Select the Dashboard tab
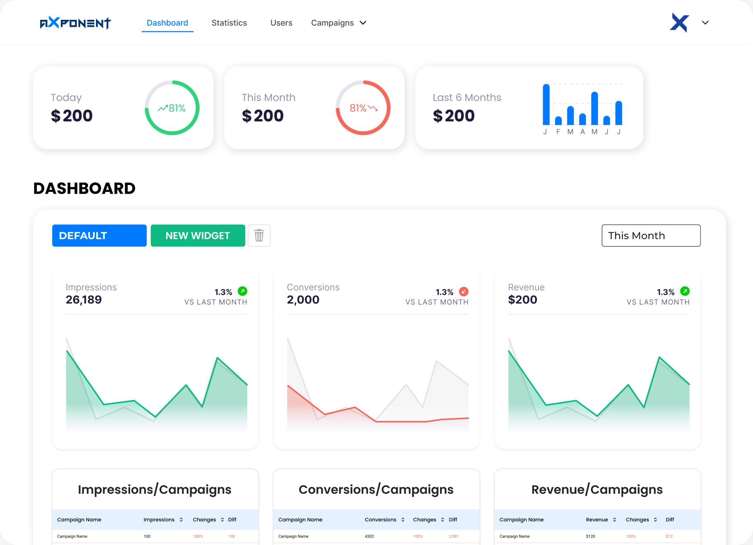 point(167,23)
